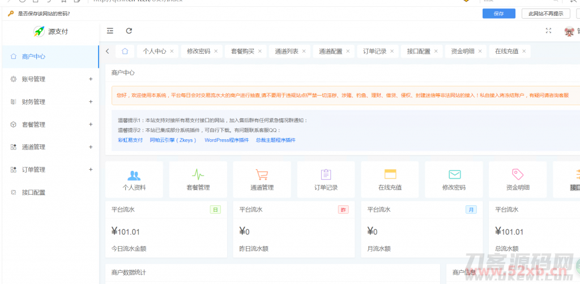The height and width of the screenshot is (284, 580).
Task: Close the 个人中心 tab
Action: (172, 51)
